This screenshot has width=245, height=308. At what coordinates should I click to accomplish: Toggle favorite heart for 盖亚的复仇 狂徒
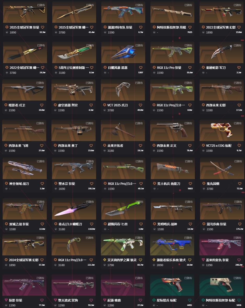(x=239, y=260)
